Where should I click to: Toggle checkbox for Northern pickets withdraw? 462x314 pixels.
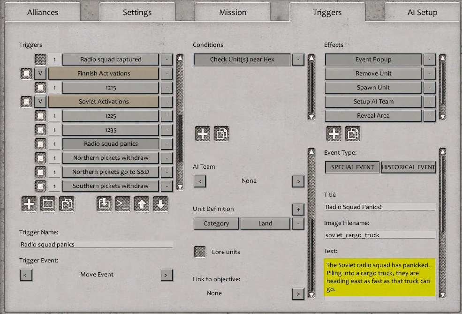(40, 158)
